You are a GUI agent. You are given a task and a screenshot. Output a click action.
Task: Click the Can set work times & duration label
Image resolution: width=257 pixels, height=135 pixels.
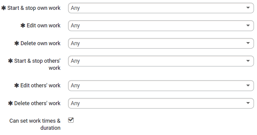click(35, 124)
